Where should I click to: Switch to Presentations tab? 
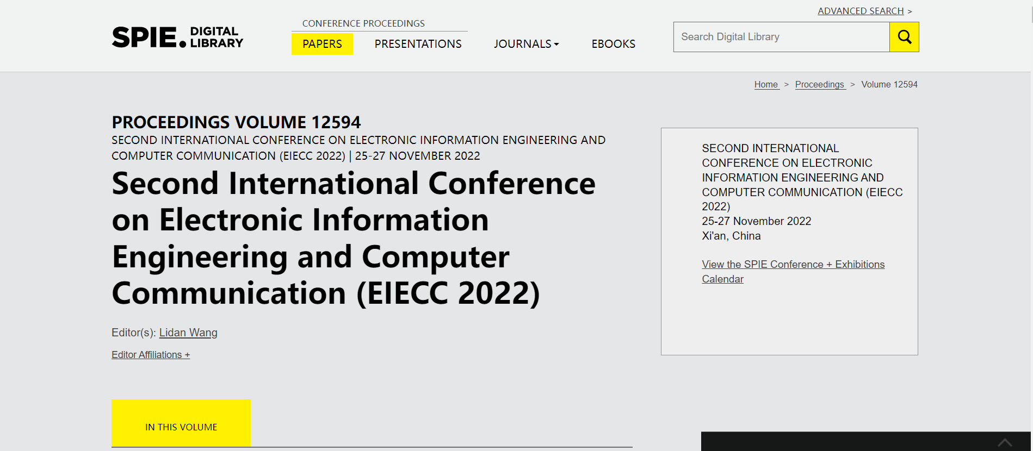click(418, 44)
